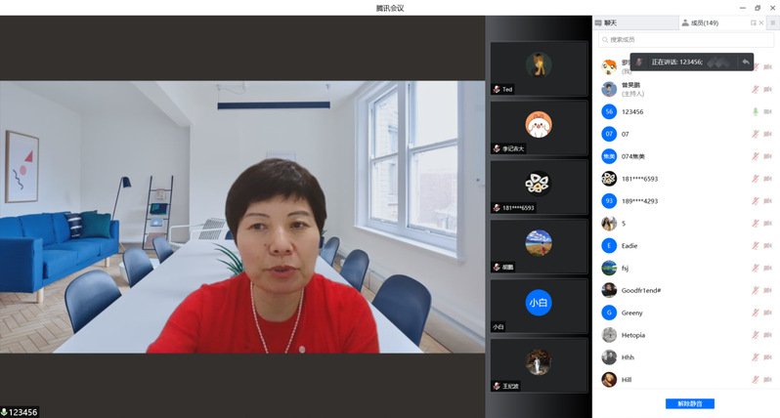This screenshot has width=780, height=418.
Task: Select 小白 participant video tile
Action: point(538,306)
